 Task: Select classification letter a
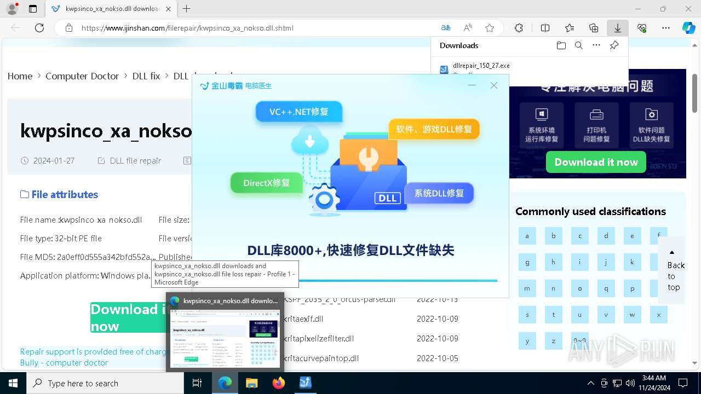(527, 236)
